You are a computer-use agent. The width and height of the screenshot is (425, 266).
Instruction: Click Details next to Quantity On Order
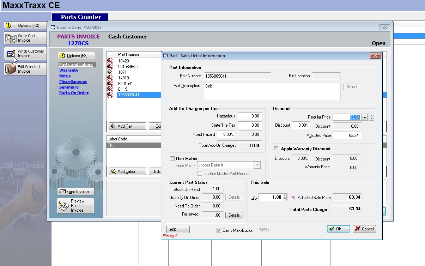234,197
